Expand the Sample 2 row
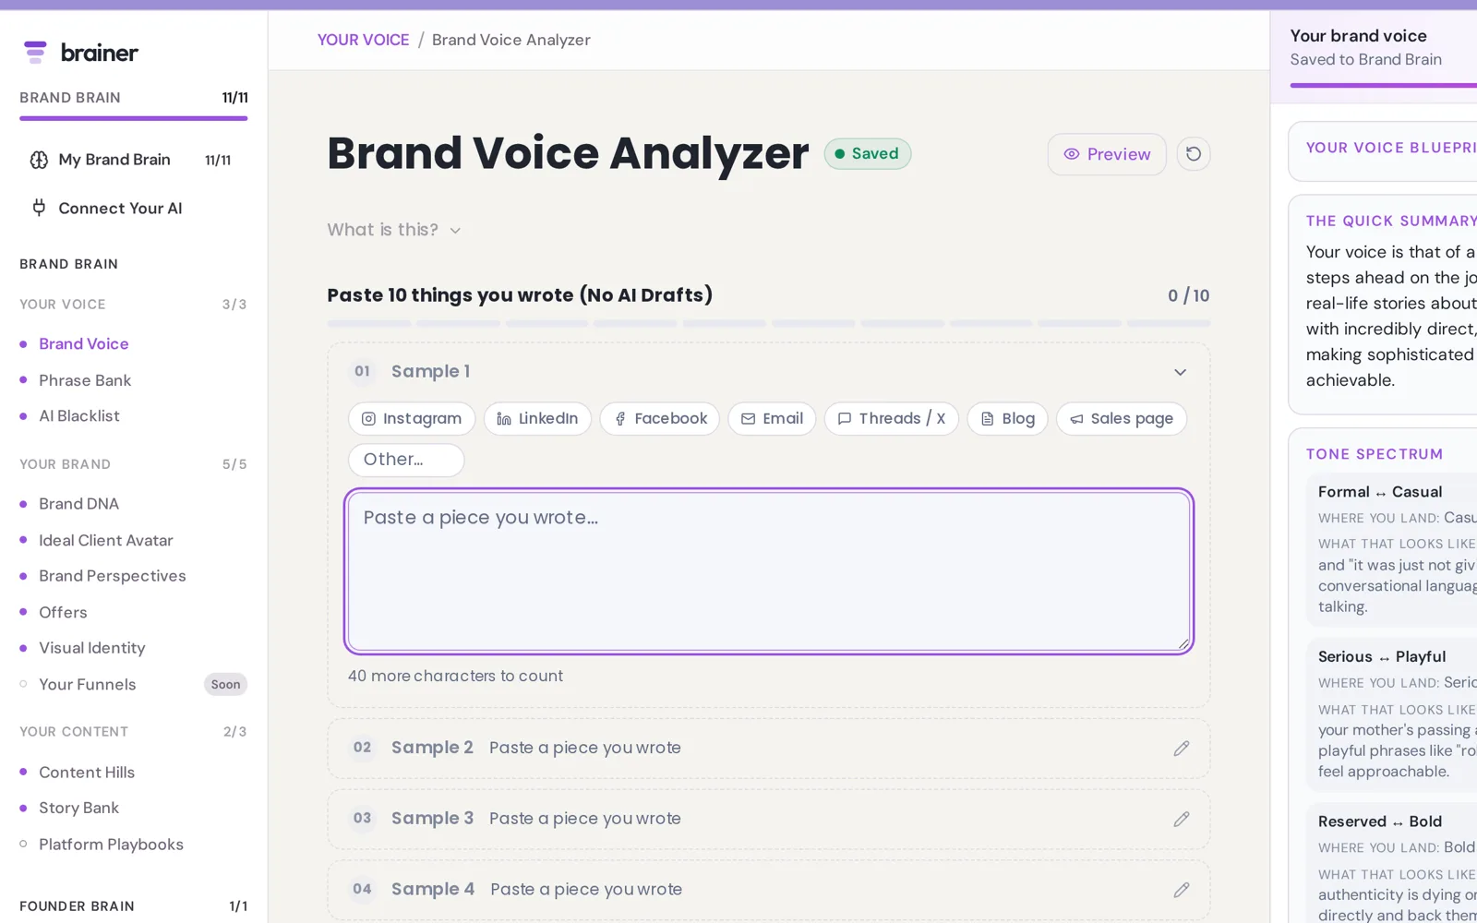This screenshot has height=923, width=1477. [768, 749]
